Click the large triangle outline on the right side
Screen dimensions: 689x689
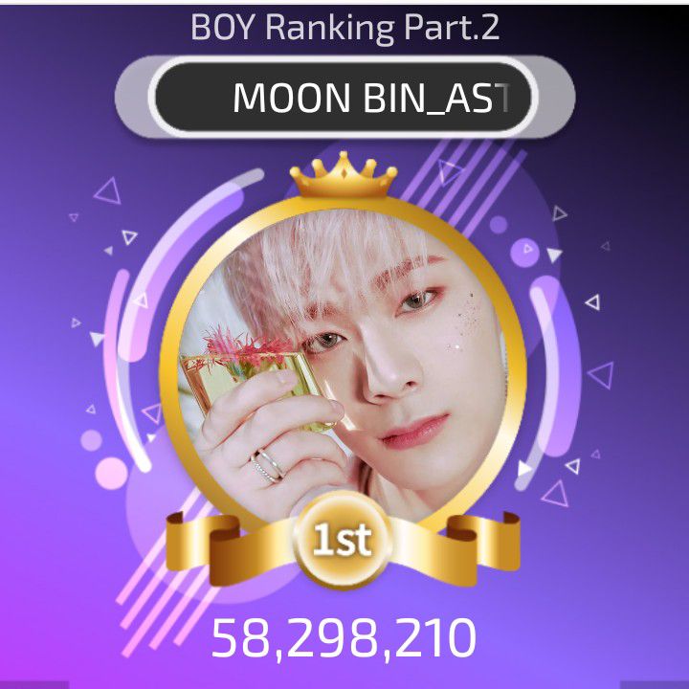pyautogui.click(x=602, y=375)
